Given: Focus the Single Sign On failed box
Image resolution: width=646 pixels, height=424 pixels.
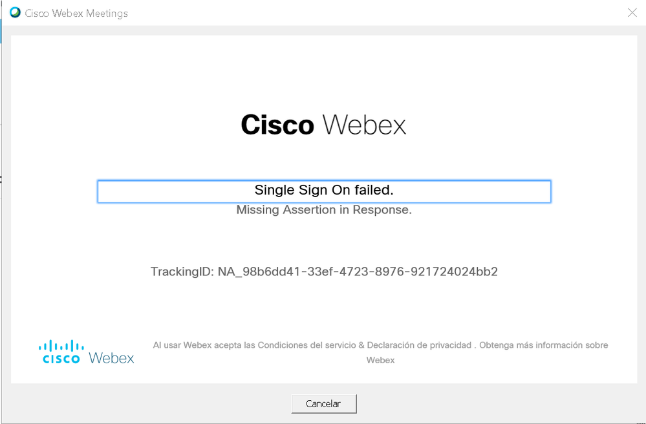Looking at the screenshot, I should point(324,191).
